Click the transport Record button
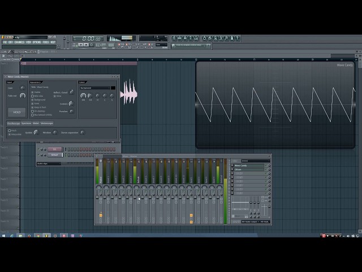This screenshot has width=362, height=272. coord(92,45)
